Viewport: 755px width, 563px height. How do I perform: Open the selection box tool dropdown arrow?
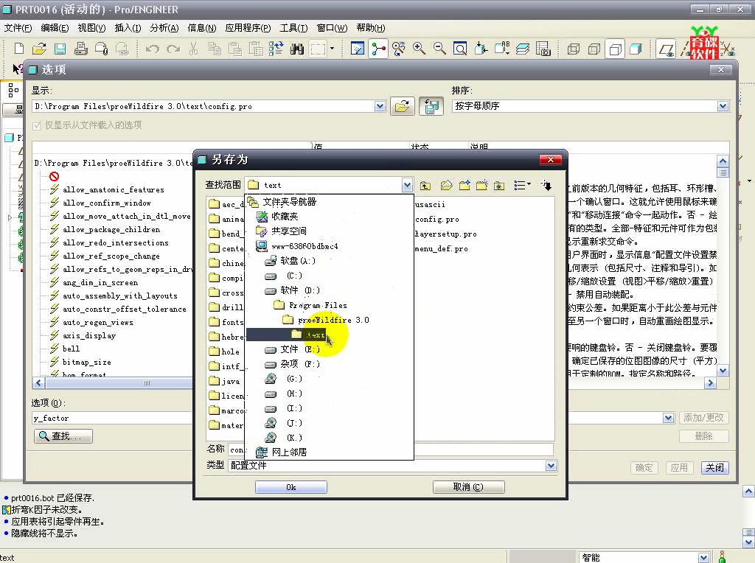[333, 49]
